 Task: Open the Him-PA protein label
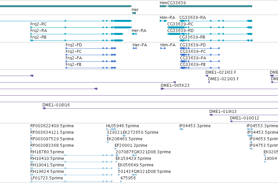click(168, 45)
